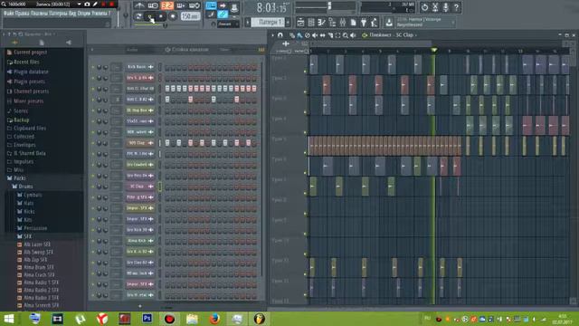This screenshot has height=326, width=579.
Task: Click the typing keyboard to piano icon
Action: point(211,5)
